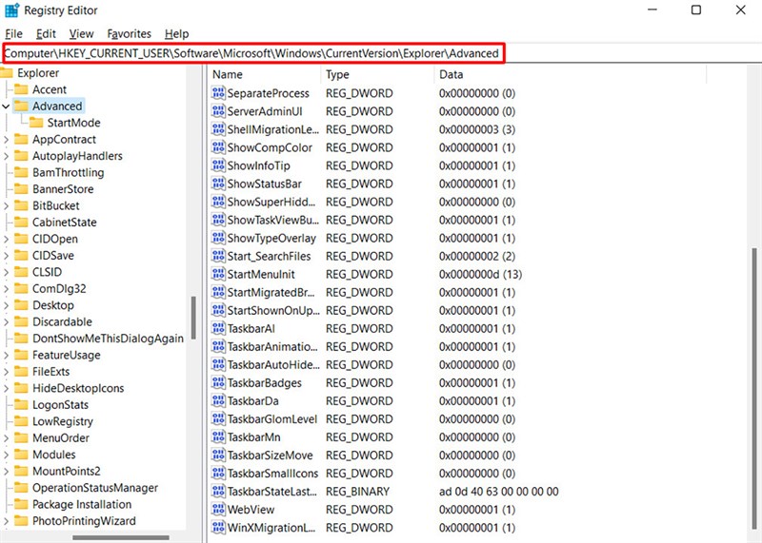Image resolution: width=762 pixels, height=543 pixels.
Task: Select the ShellMigrationLe... value name
Action: 272,129
